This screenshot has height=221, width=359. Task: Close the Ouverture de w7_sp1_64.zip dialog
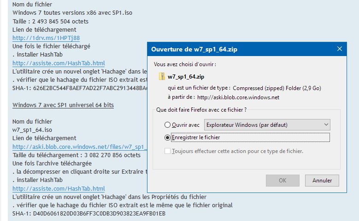(340, 49)
